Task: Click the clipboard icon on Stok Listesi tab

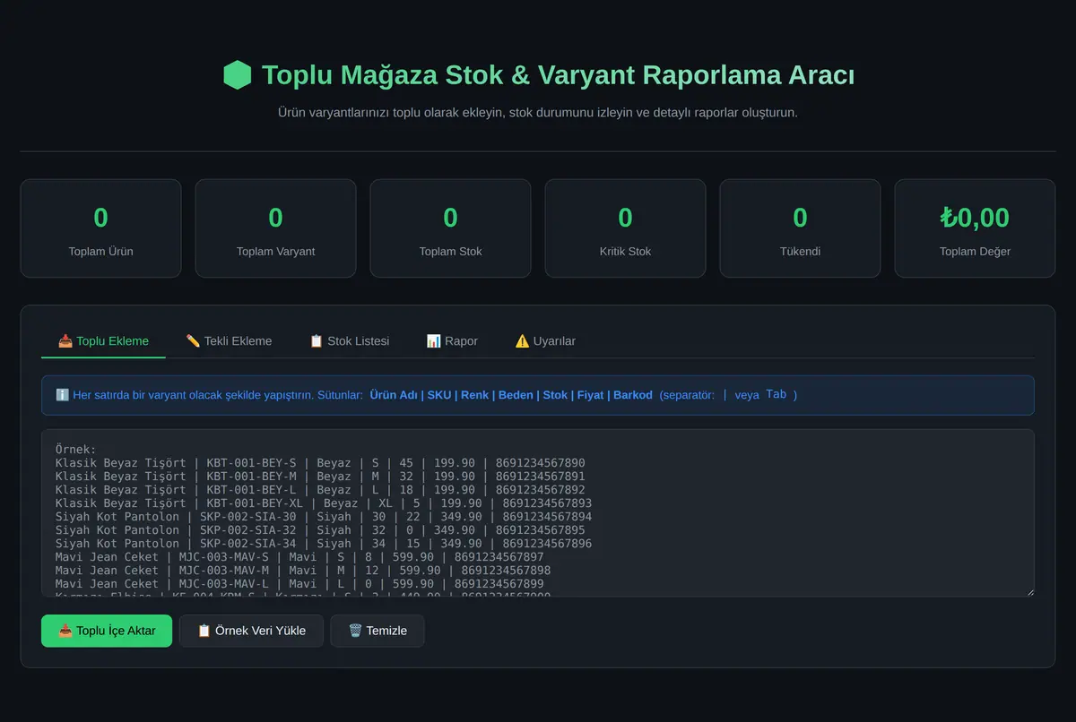Action: click(316, 341)
